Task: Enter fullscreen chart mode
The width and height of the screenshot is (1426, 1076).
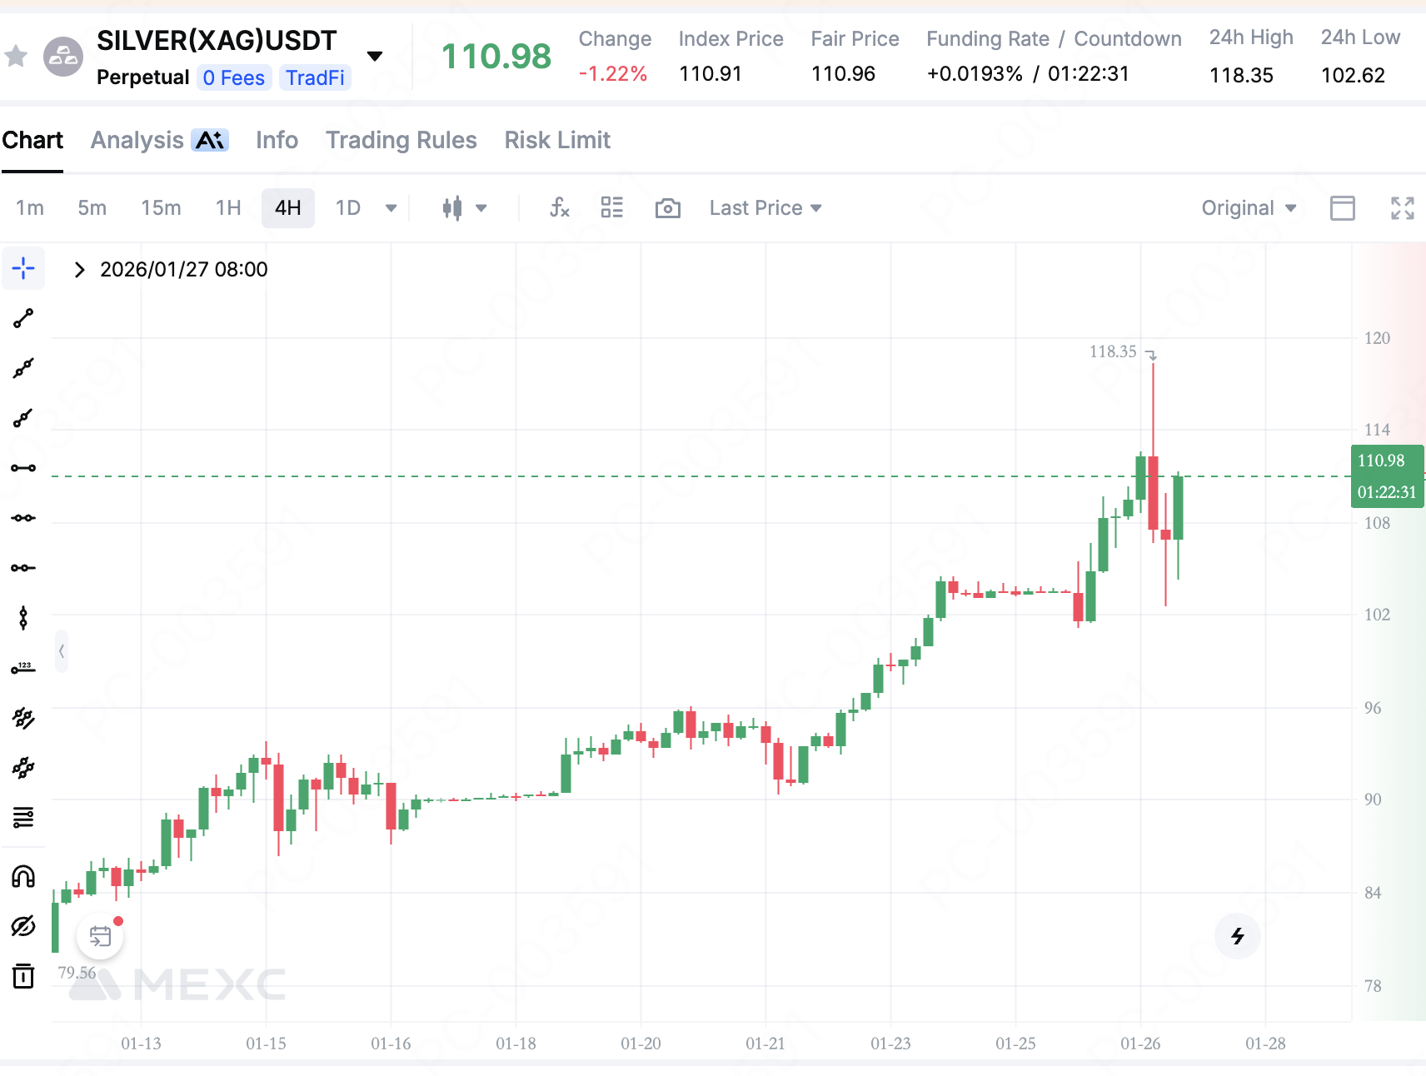Action: (1403, 208)
